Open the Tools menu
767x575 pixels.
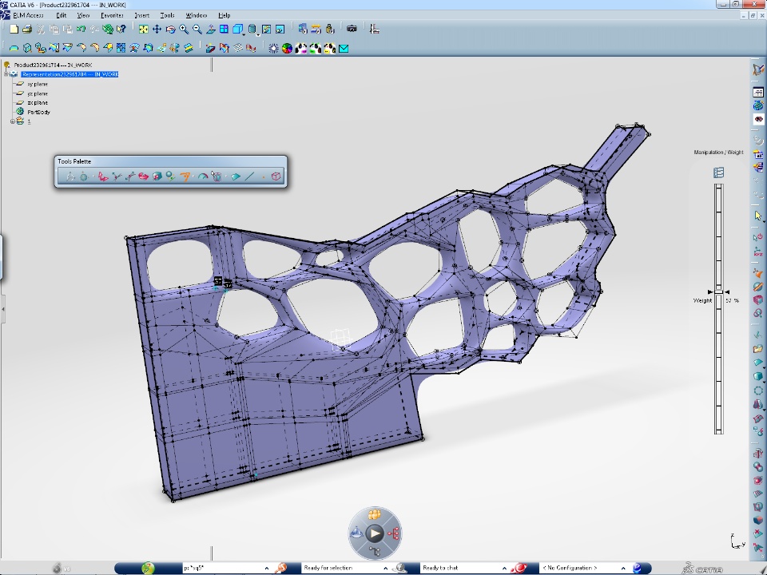point(167,15)
